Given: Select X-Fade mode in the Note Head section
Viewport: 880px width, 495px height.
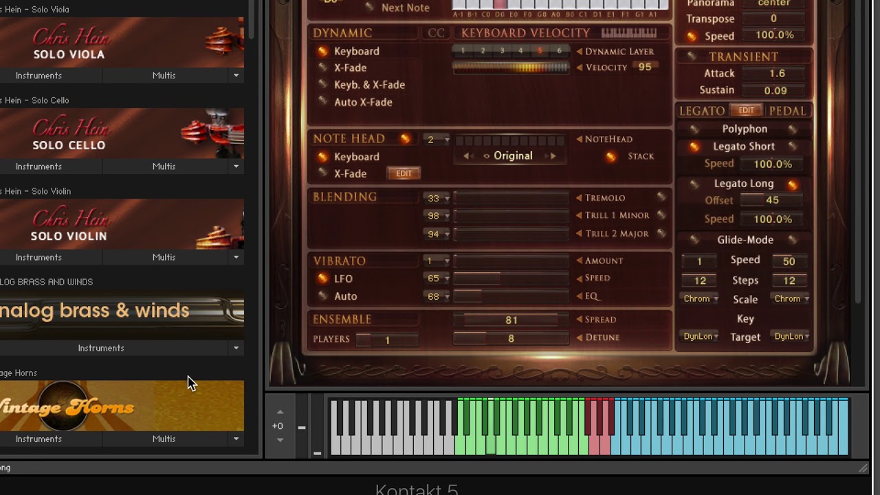Looking at the screenshot, I should 322,174.
